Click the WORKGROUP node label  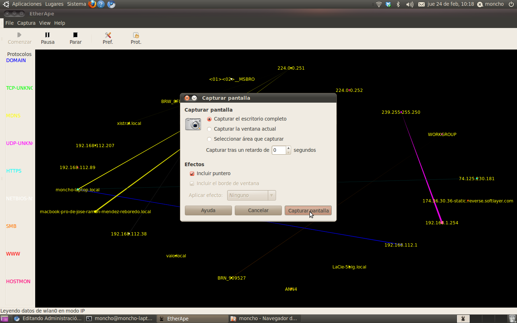click(x=442, y=134)
